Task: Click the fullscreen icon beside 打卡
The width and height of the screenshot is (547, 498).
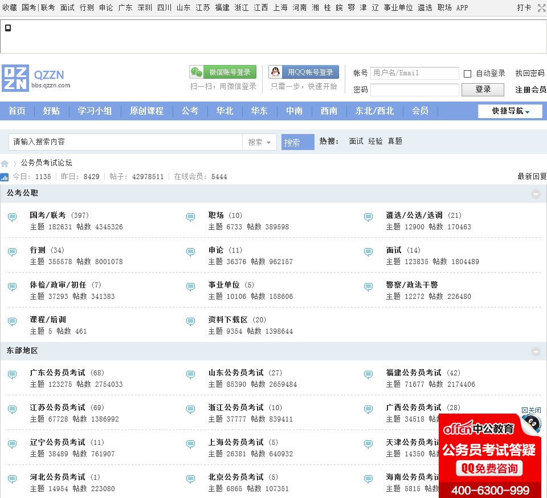Action: pyautogui.click(x=542, y=7)
